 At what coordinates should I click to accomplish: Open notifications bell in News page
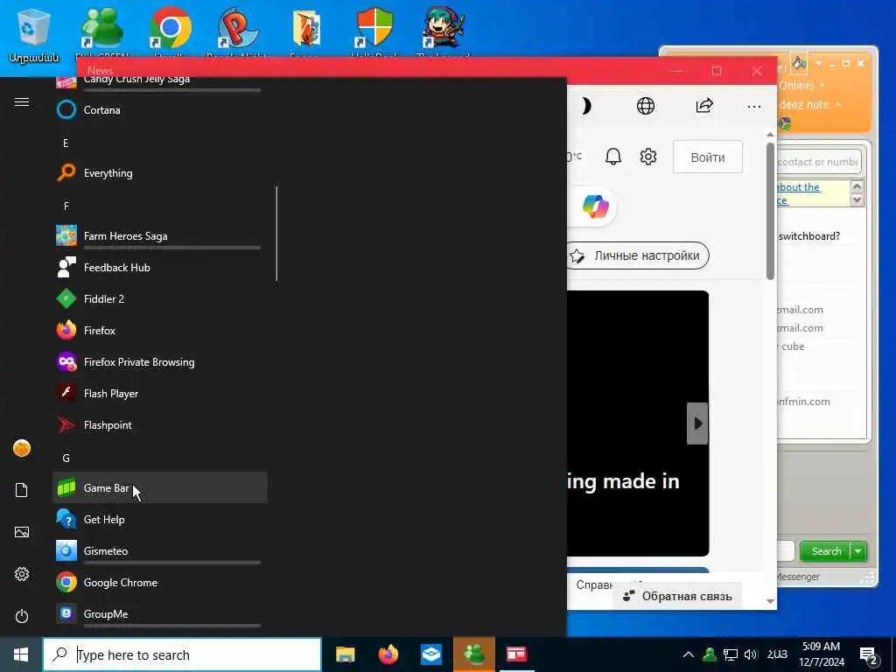click(x=613, y=157)
